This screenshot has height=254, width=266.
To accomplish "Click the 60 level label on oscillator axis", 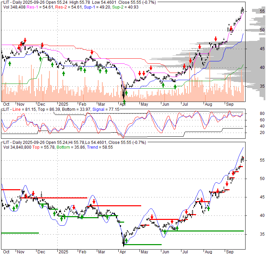I will (x=262, y=120).
